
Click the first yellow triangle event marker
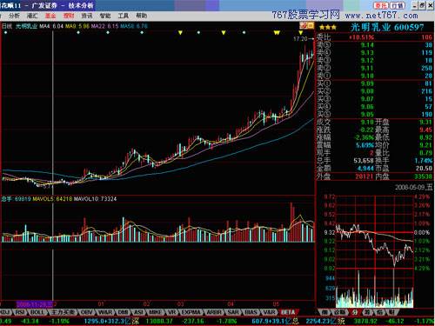pyautogui.click(x=180, y=33)
